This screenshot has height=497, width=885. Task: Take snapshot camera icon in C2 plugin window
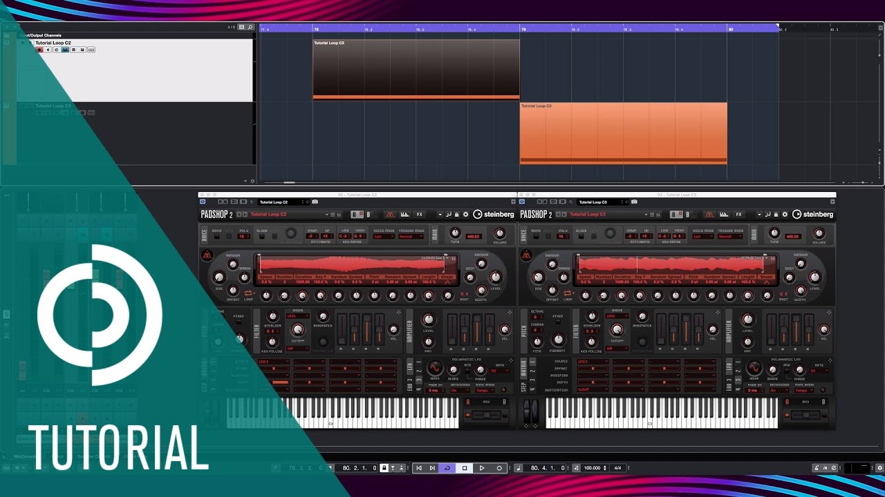click(x=315, y=202)
